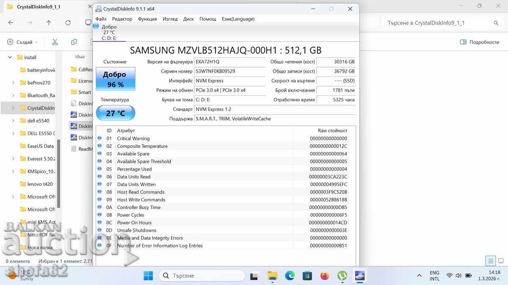Click the circular 27 °C temperature gauge
Screen dimensions: 508x285
click(x=115, y=113)
